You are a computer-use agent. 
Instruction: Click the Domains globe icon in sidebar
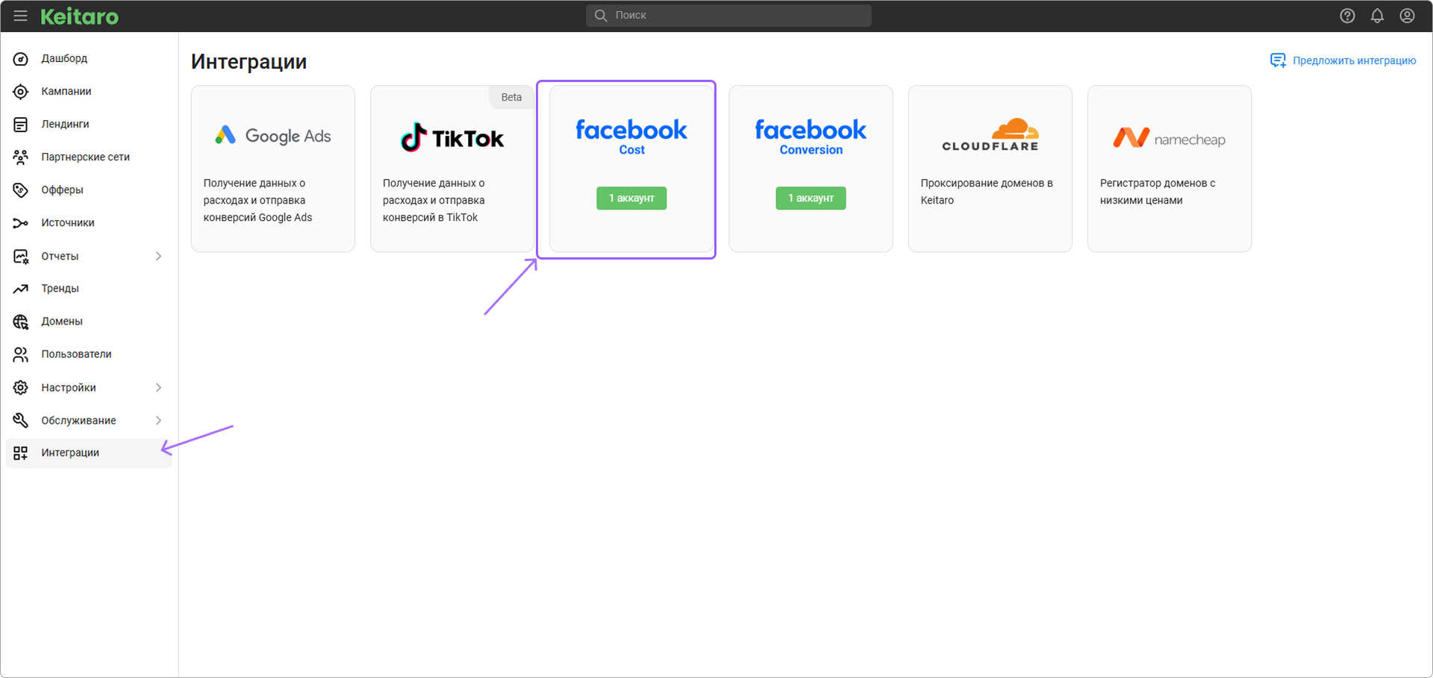click(21, 321)
